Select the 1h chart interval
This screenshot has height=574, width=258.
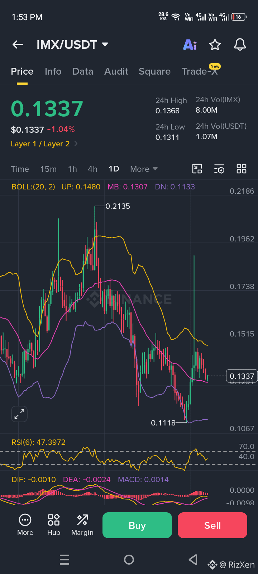tap(72, 169)
